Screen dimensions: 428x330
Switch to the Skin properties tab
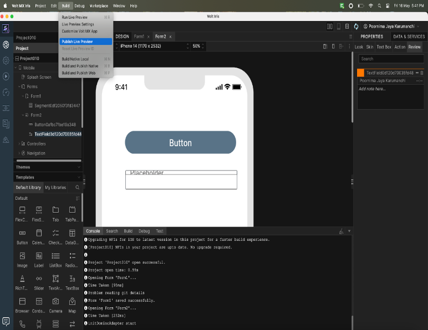[x=370, y=47]
